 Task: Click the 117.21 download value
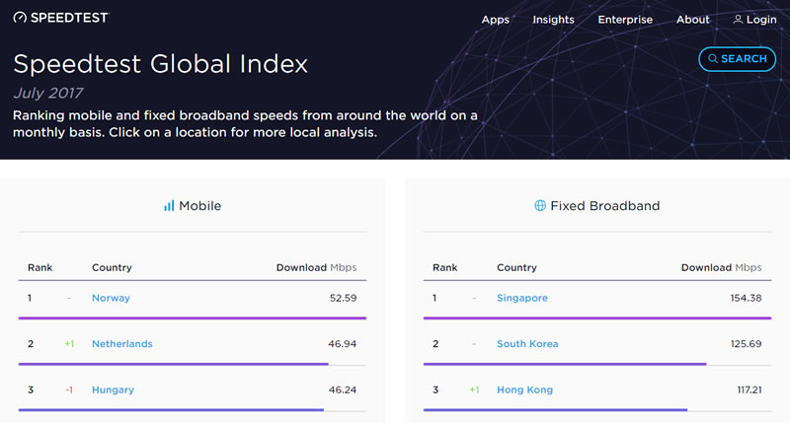(x=750, y=389)
